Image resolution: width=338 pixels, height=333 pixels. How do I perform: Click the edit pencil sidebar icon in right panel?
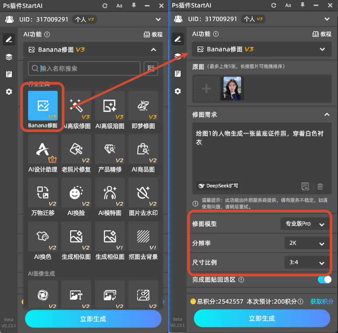(x=178, y=39)
